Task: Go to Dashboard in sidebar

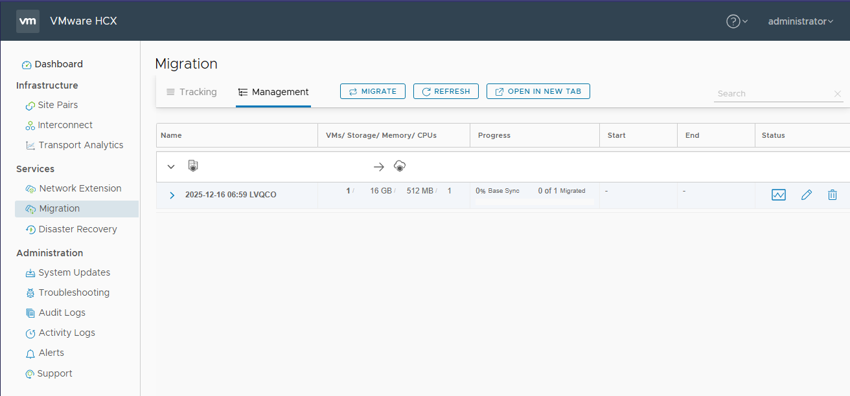Action: click(52, 64)
